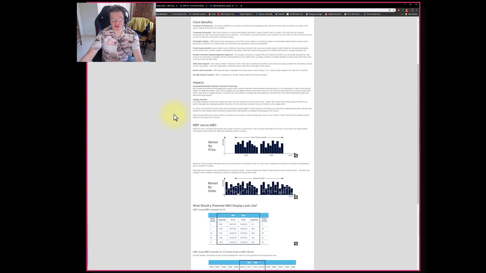
Task: Open the Events Archive bookmark
Action: 179,14
